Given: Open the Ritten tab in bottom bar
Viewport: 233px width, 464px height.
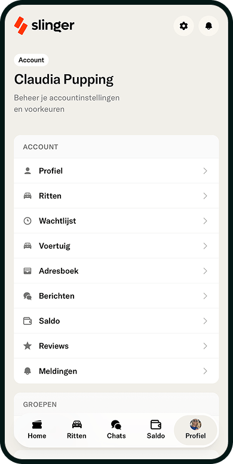Looking at the screenshot, I should coord(76,430).
